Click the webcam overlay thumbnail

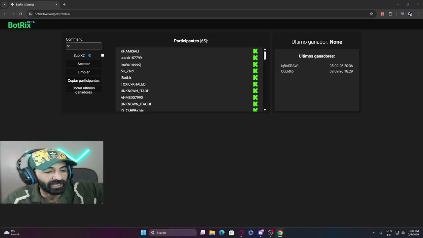[x=52, y=172]
